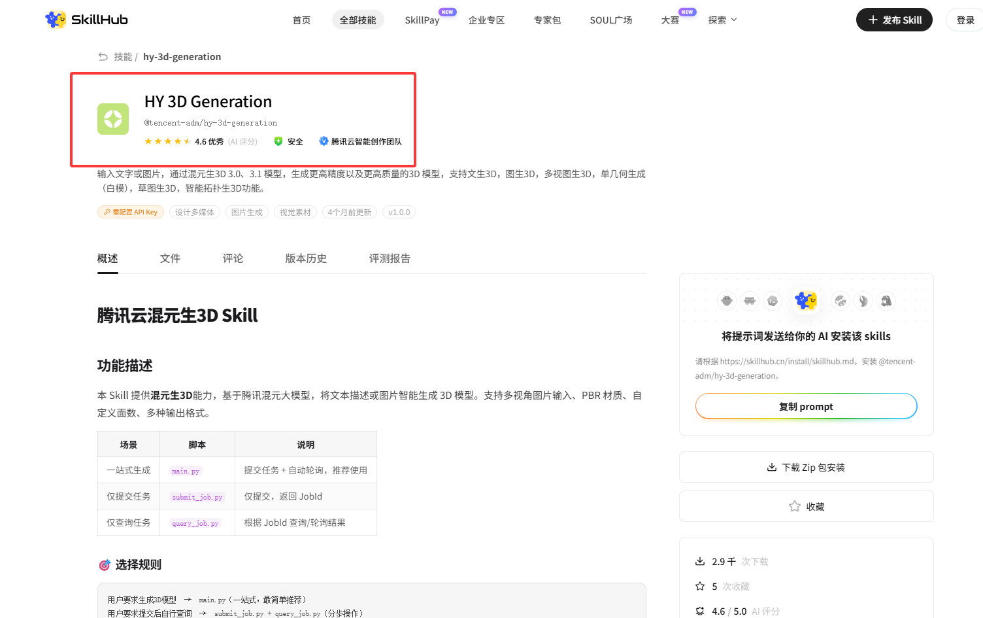Click query_job.py in the script table
Viewport: 983px width, 618px height.
(x=195, y=523)
